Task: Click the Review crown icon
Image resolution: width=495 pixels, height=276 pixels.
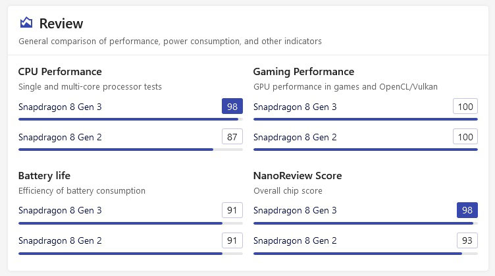Action: [26, 24]
